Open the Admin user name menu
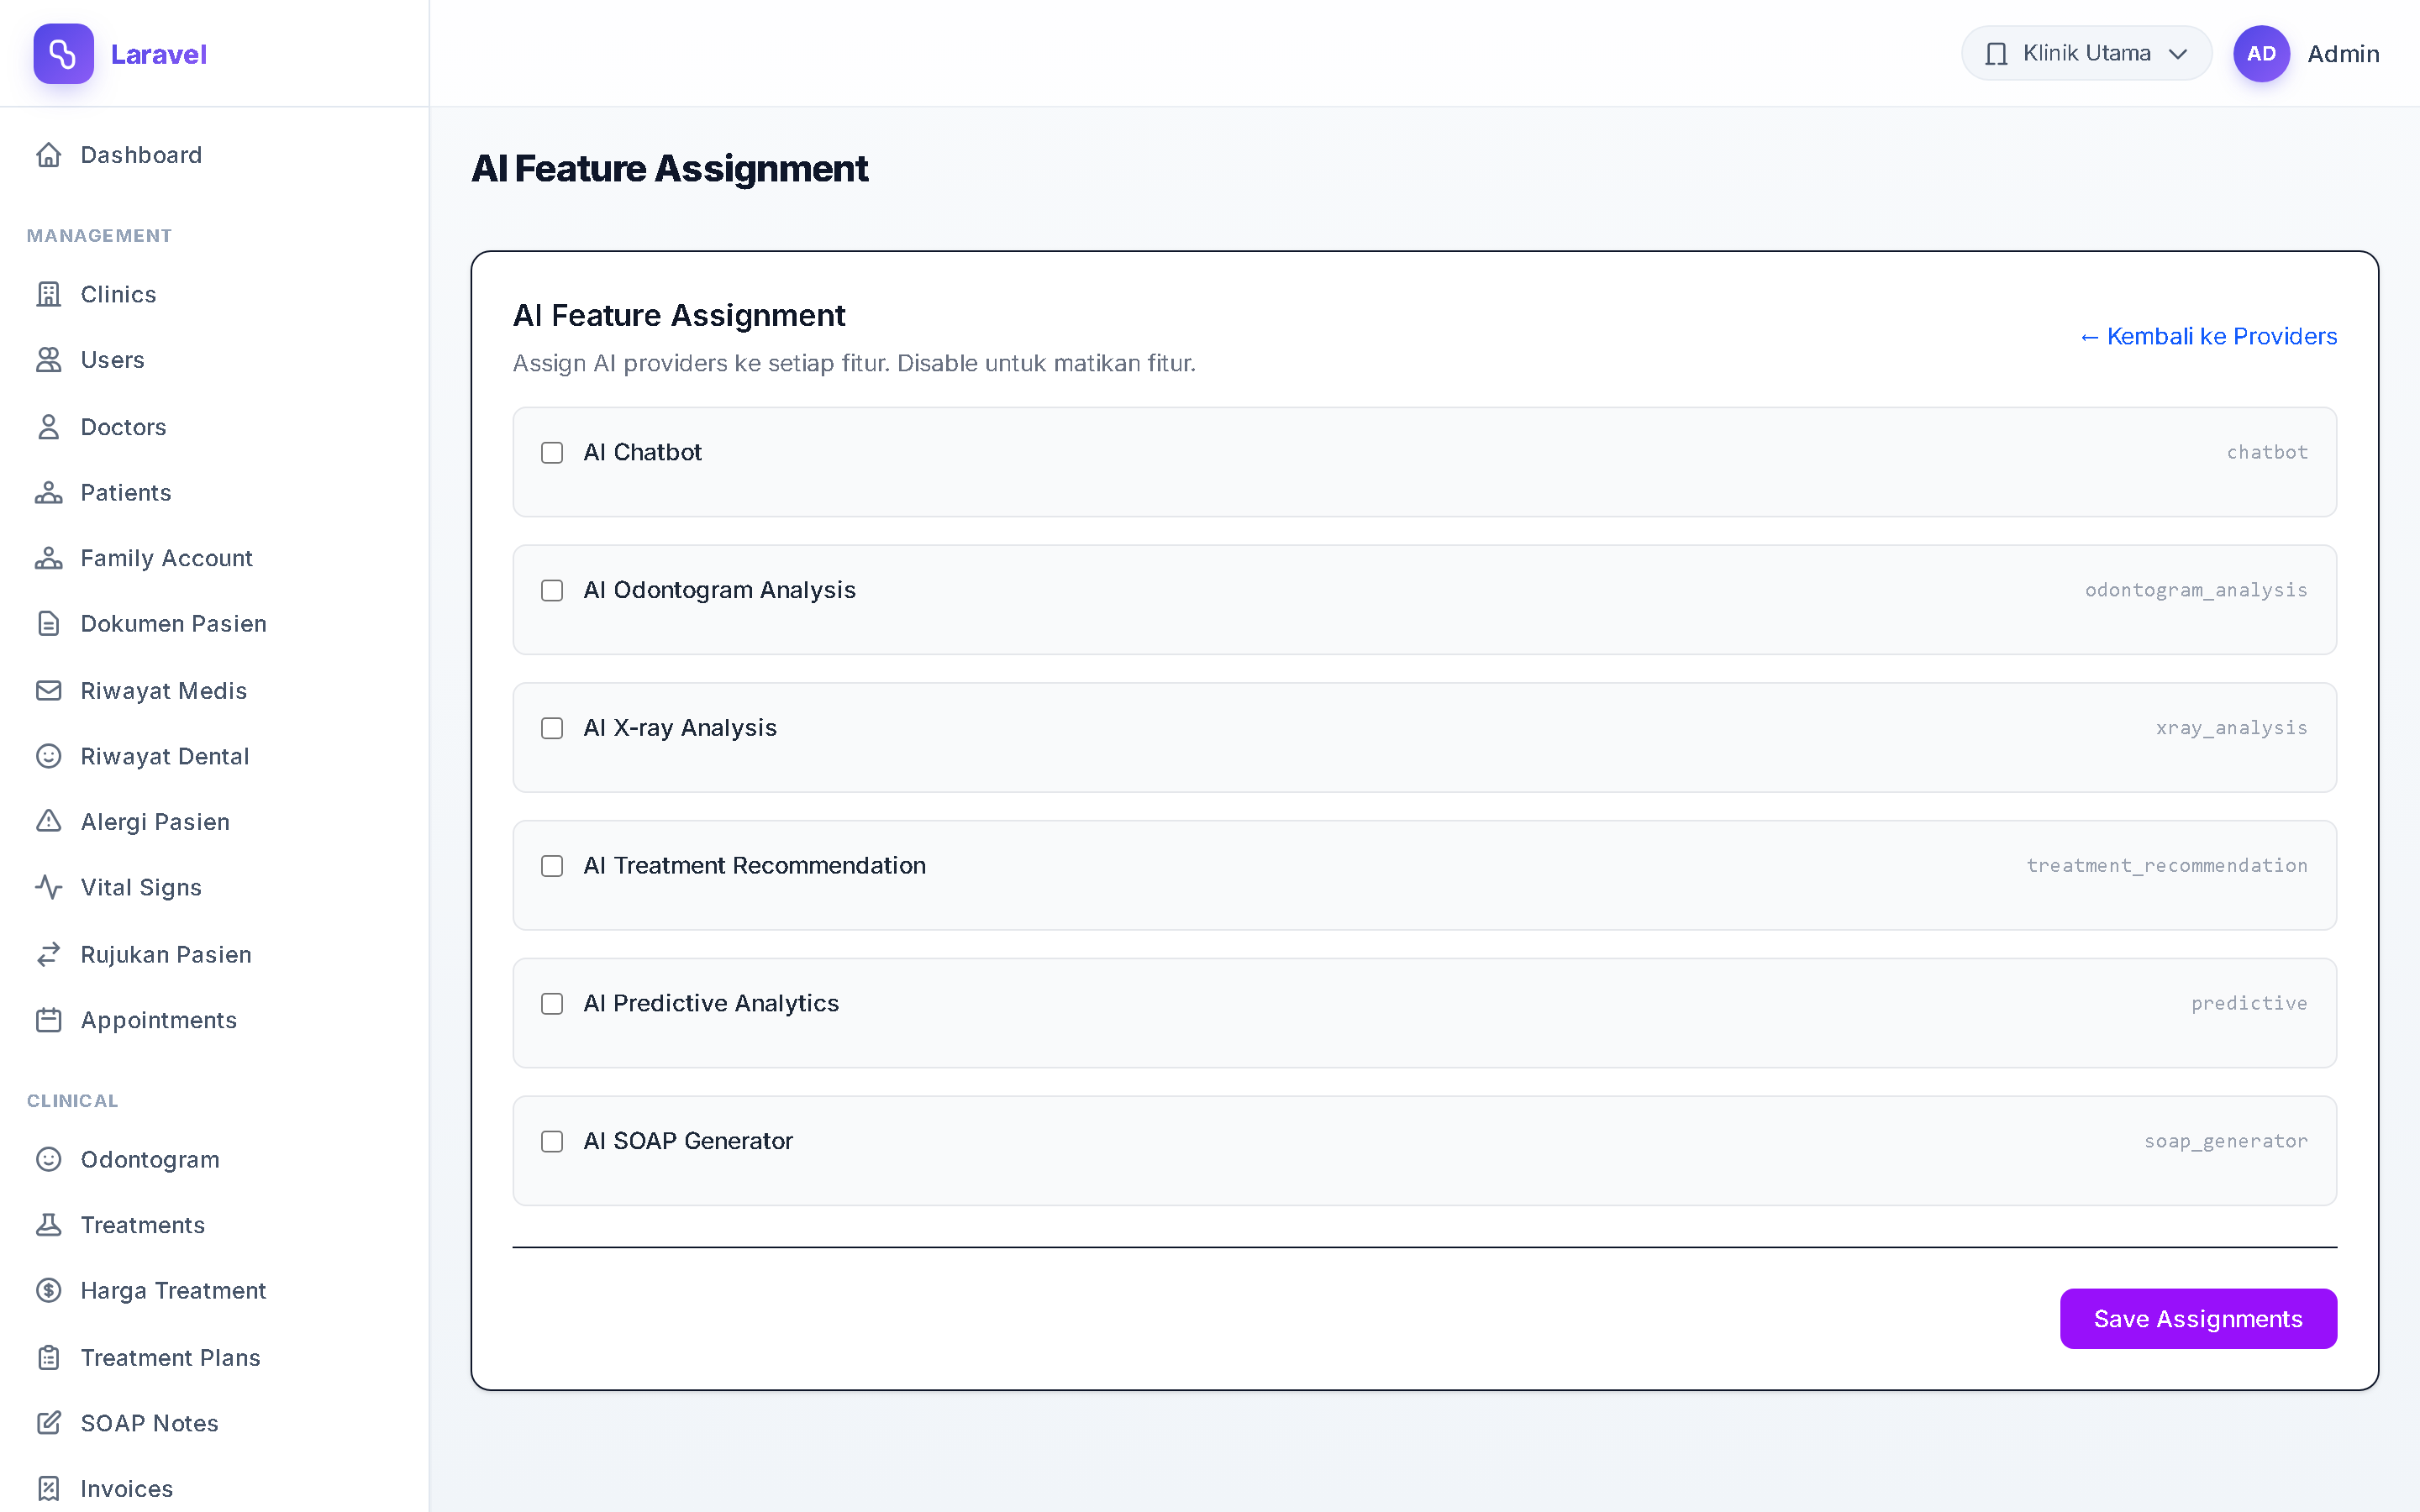Screen dimensions: 2420x1512 pos(2343,54)
